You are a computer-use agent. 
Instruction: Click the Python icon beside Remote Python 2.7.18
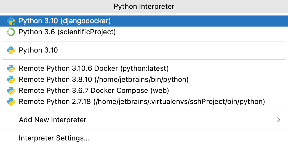tap(11, 102)
